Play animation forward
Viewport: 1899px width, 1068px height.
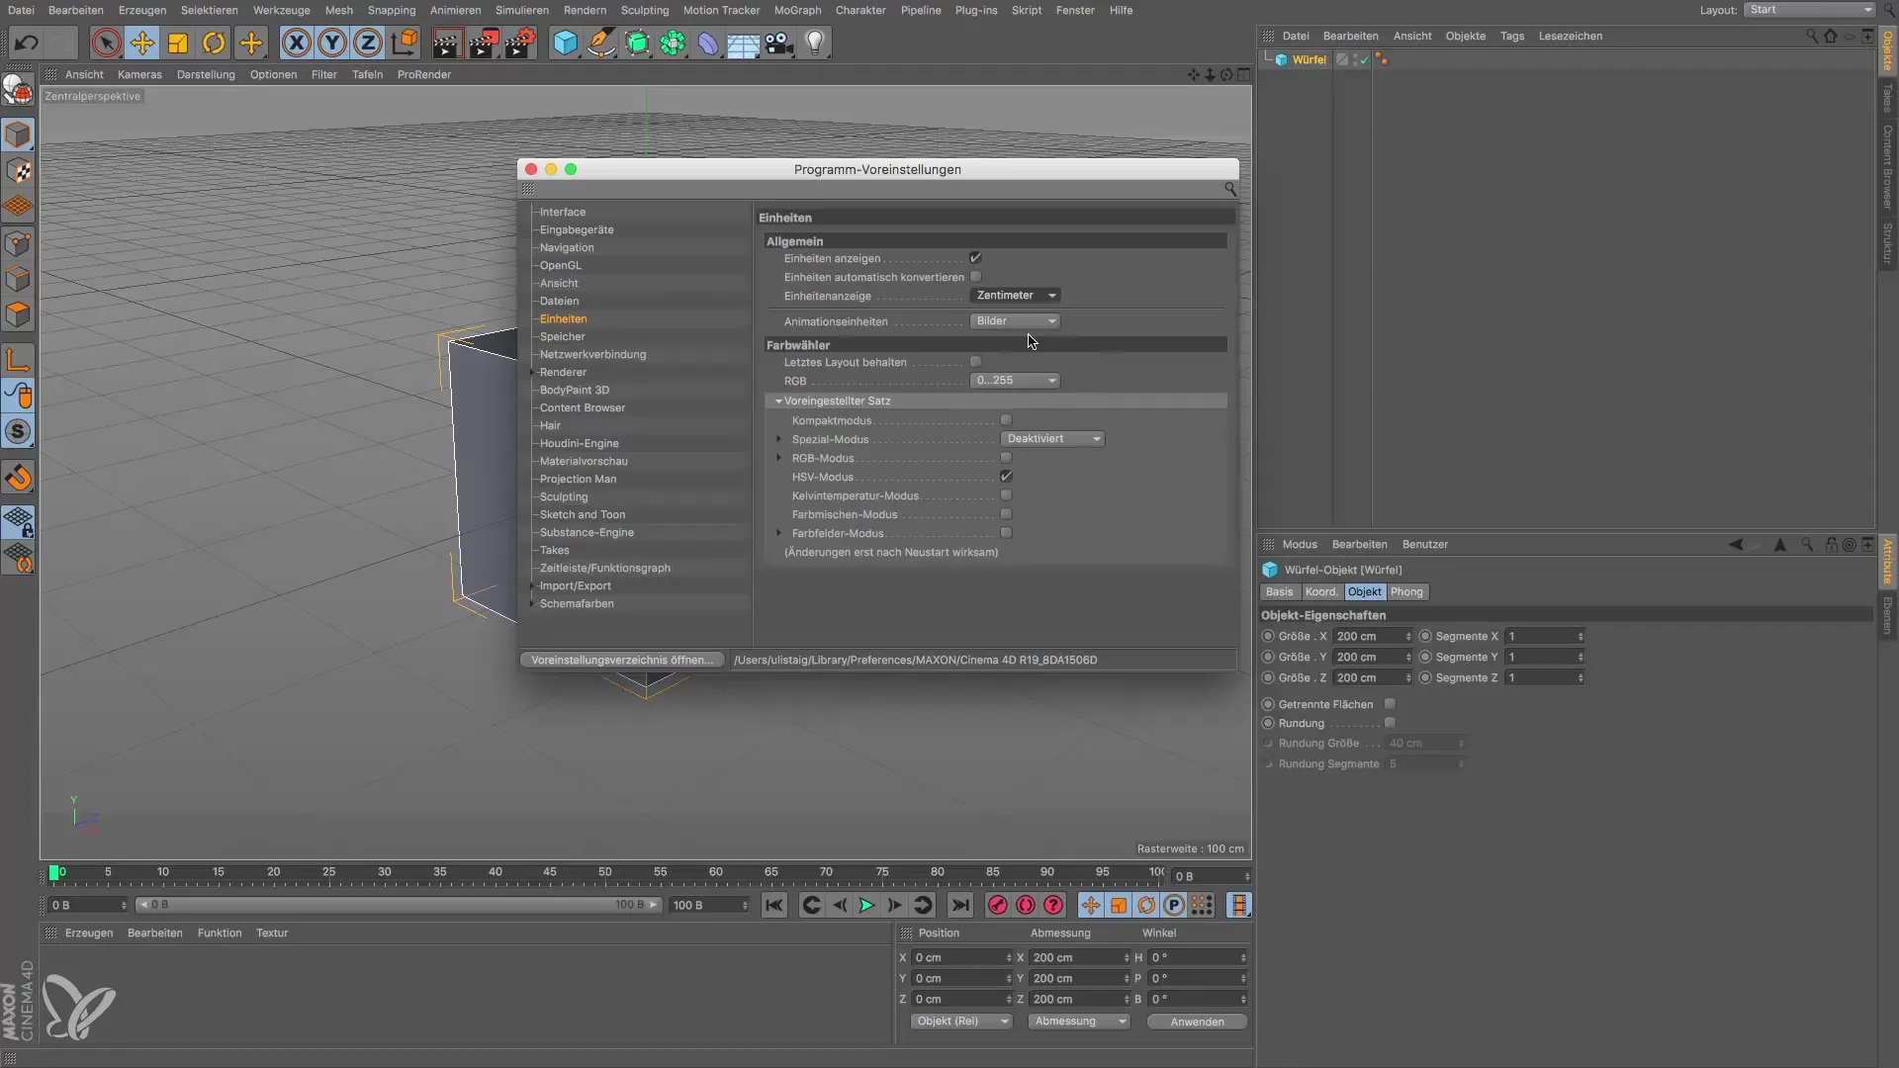(866, 905)
